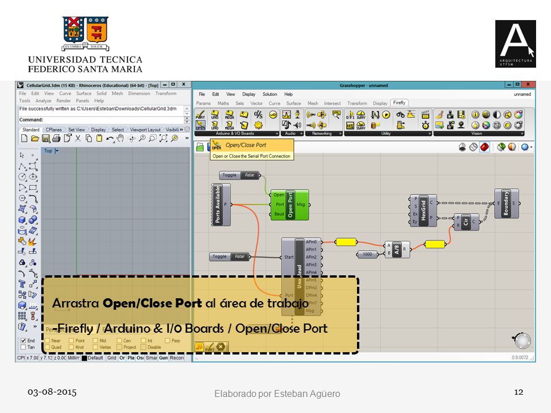The image size is (551, 413).
Task: Toggle the 'Or' Ortho pane in Rhino's status bar
Action: click(x=122, y=358)
